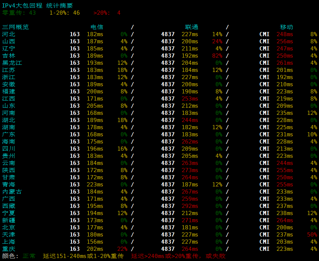Click the '三网概览' header

[x=15, y=27]
